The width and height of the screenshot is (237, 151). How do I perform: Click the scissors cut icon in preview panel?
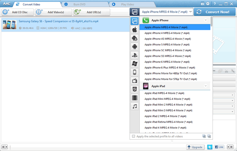(226, 71)
